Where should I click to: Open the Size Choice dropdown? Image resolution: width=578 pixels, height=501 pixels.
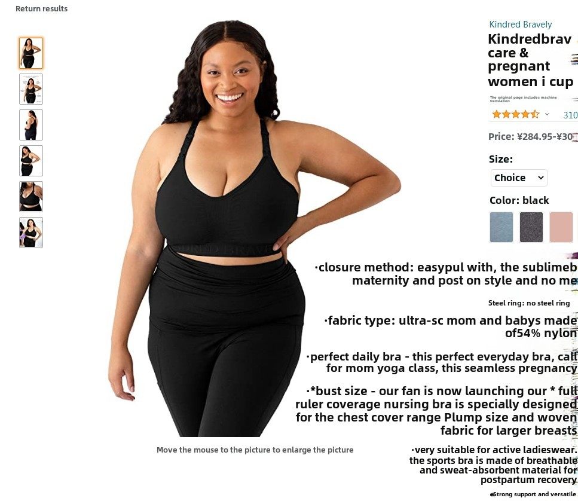coord(519,178)
